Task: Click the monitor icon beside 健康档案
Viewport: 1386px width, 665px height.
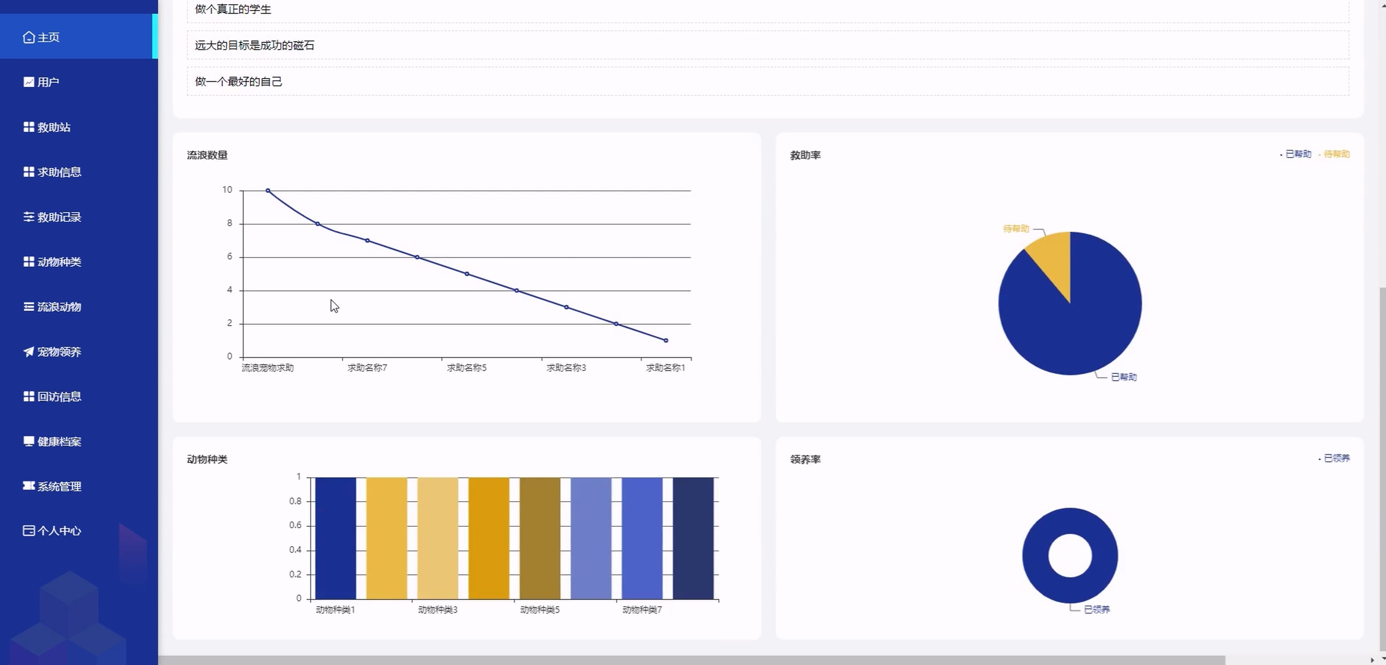Action: (29, 441)
